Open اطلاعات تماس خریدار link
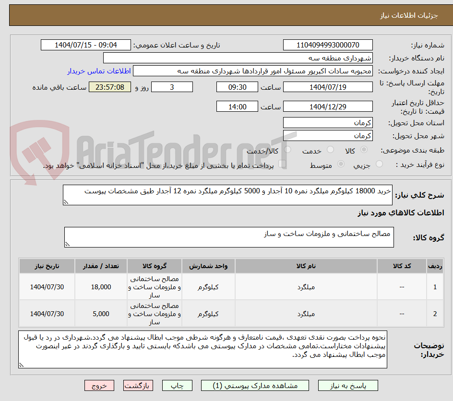The image size is (453, 401). 99,71
